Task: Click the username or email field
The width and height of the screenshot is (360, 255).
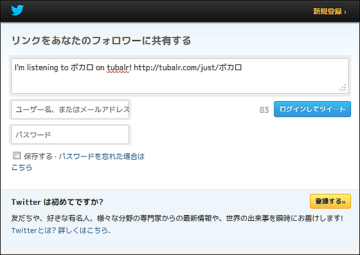Action: [70, 109]
